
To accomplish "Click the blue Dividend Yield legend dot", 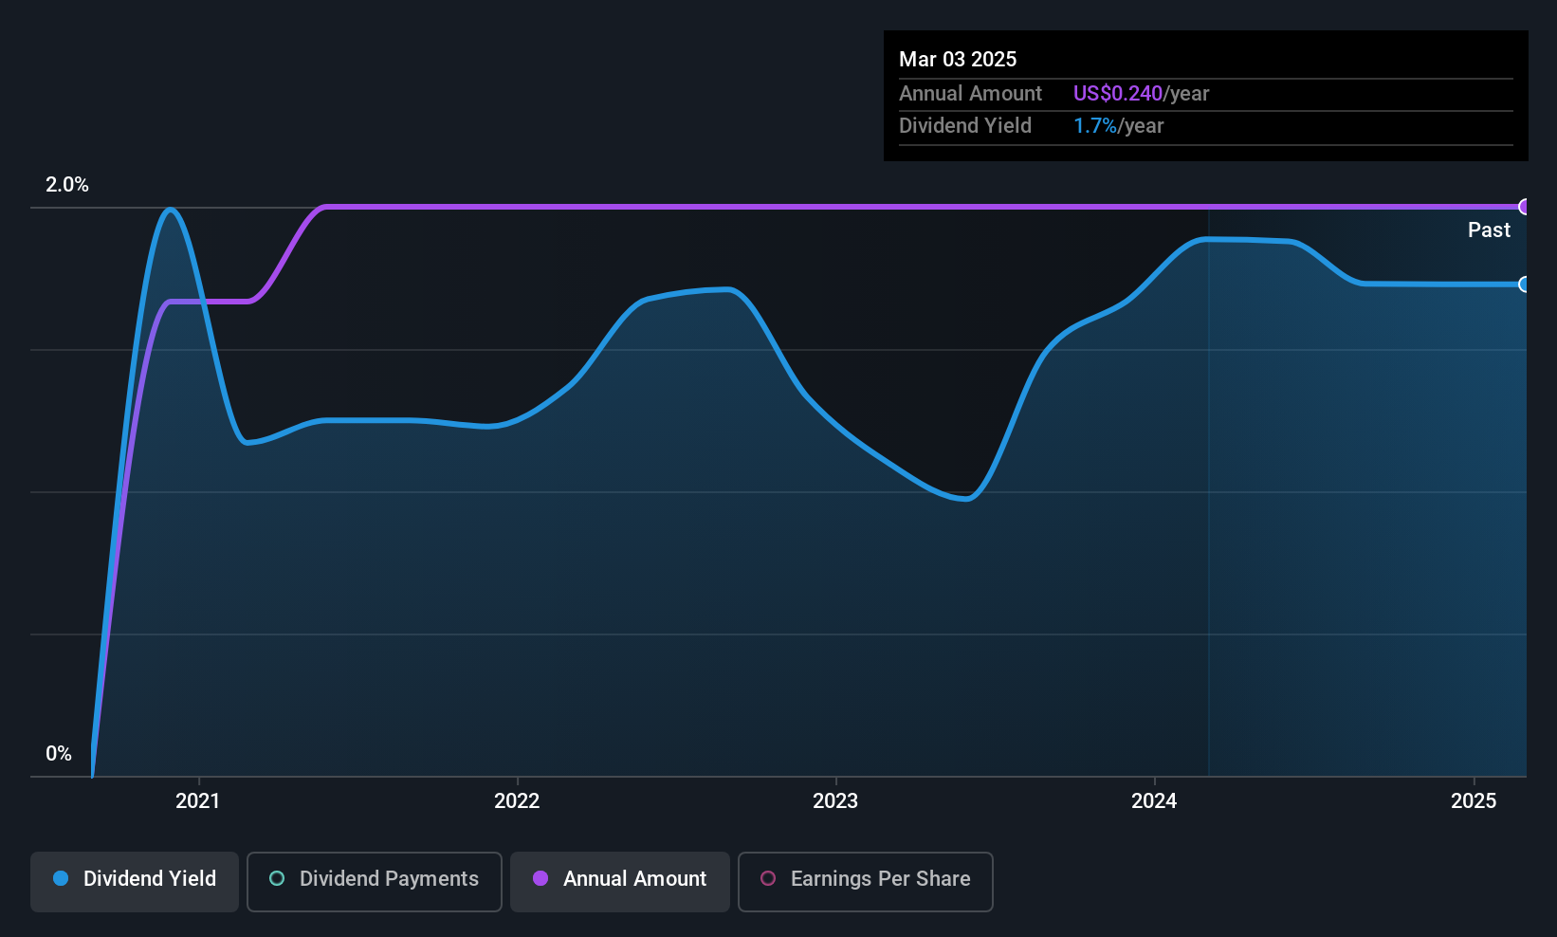I will pyautogui.click(x=61, y=878).
